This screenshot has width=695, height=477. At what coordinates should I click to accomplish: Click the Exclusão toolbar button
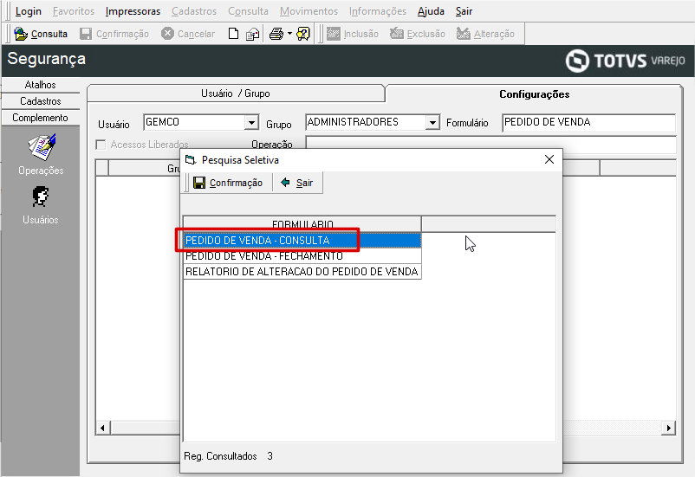coord(418,34)
